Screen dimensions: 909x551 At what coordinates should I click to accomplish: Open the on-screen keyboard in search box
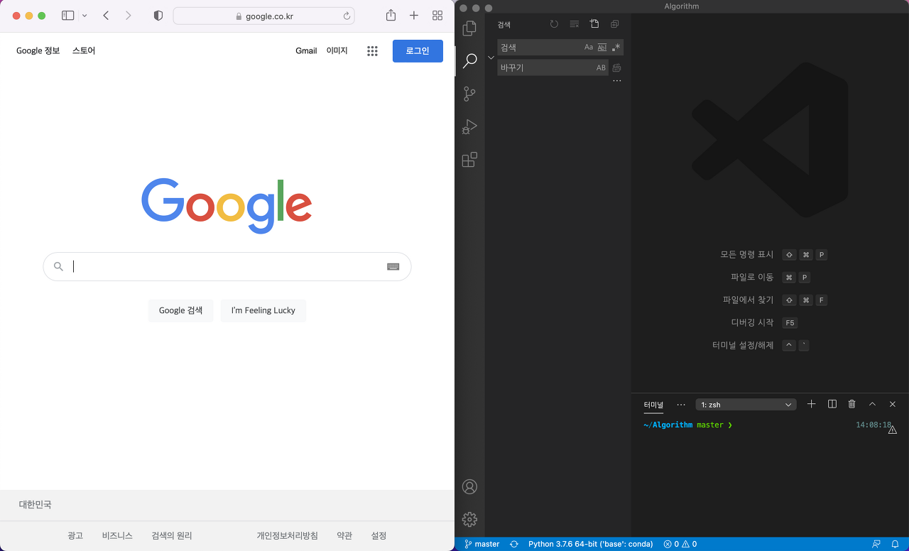393,267
